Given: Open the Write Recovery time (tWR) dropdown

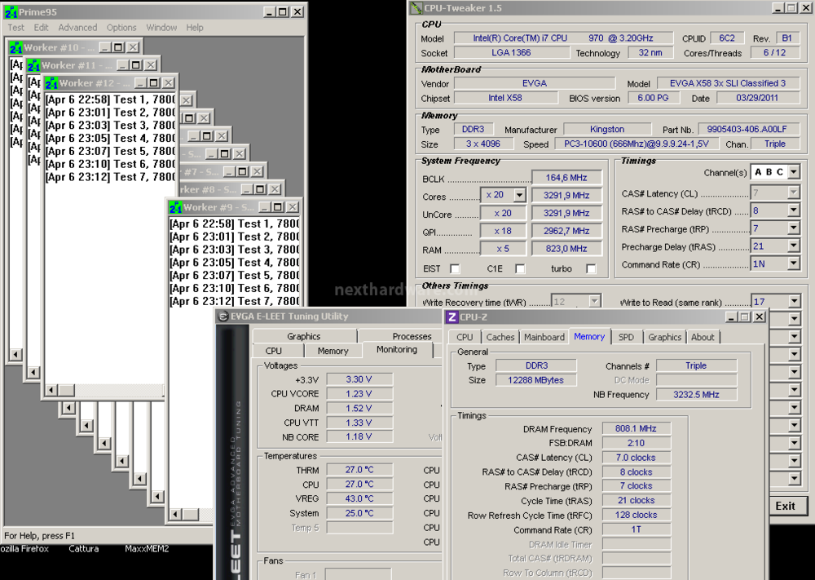Looking at the screenshot, I should point(594,302).
